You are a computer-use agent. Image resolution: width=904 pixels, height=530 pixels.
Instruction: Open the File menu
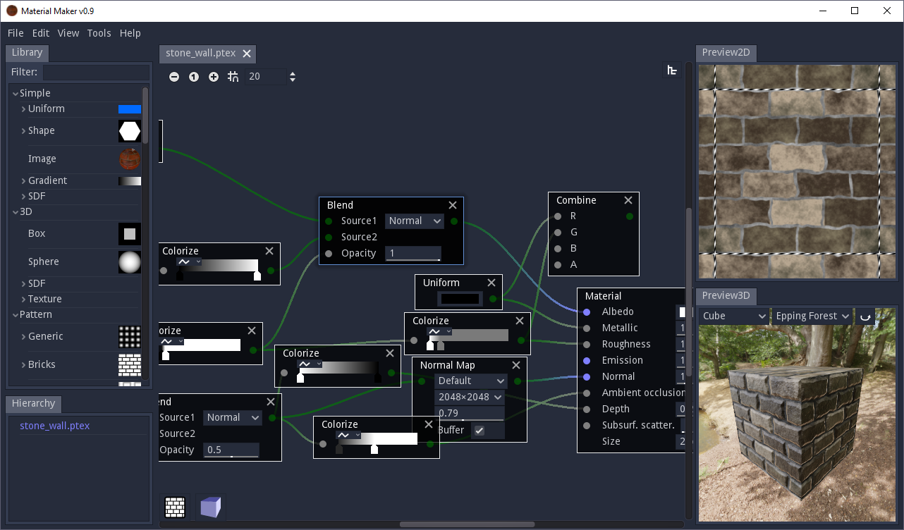tap(16, 33)
